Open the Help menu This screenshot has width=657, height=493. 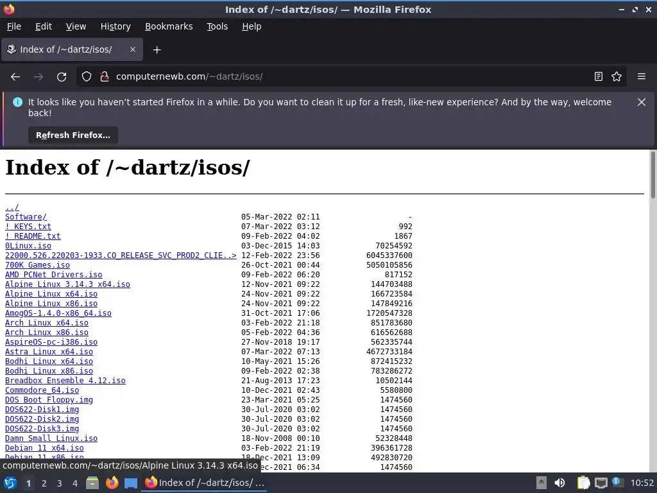pos(252,26)
